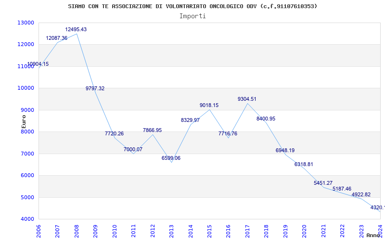Click the y-axis tick label 10000
The image size is (385, 240).
click(26, 88)
